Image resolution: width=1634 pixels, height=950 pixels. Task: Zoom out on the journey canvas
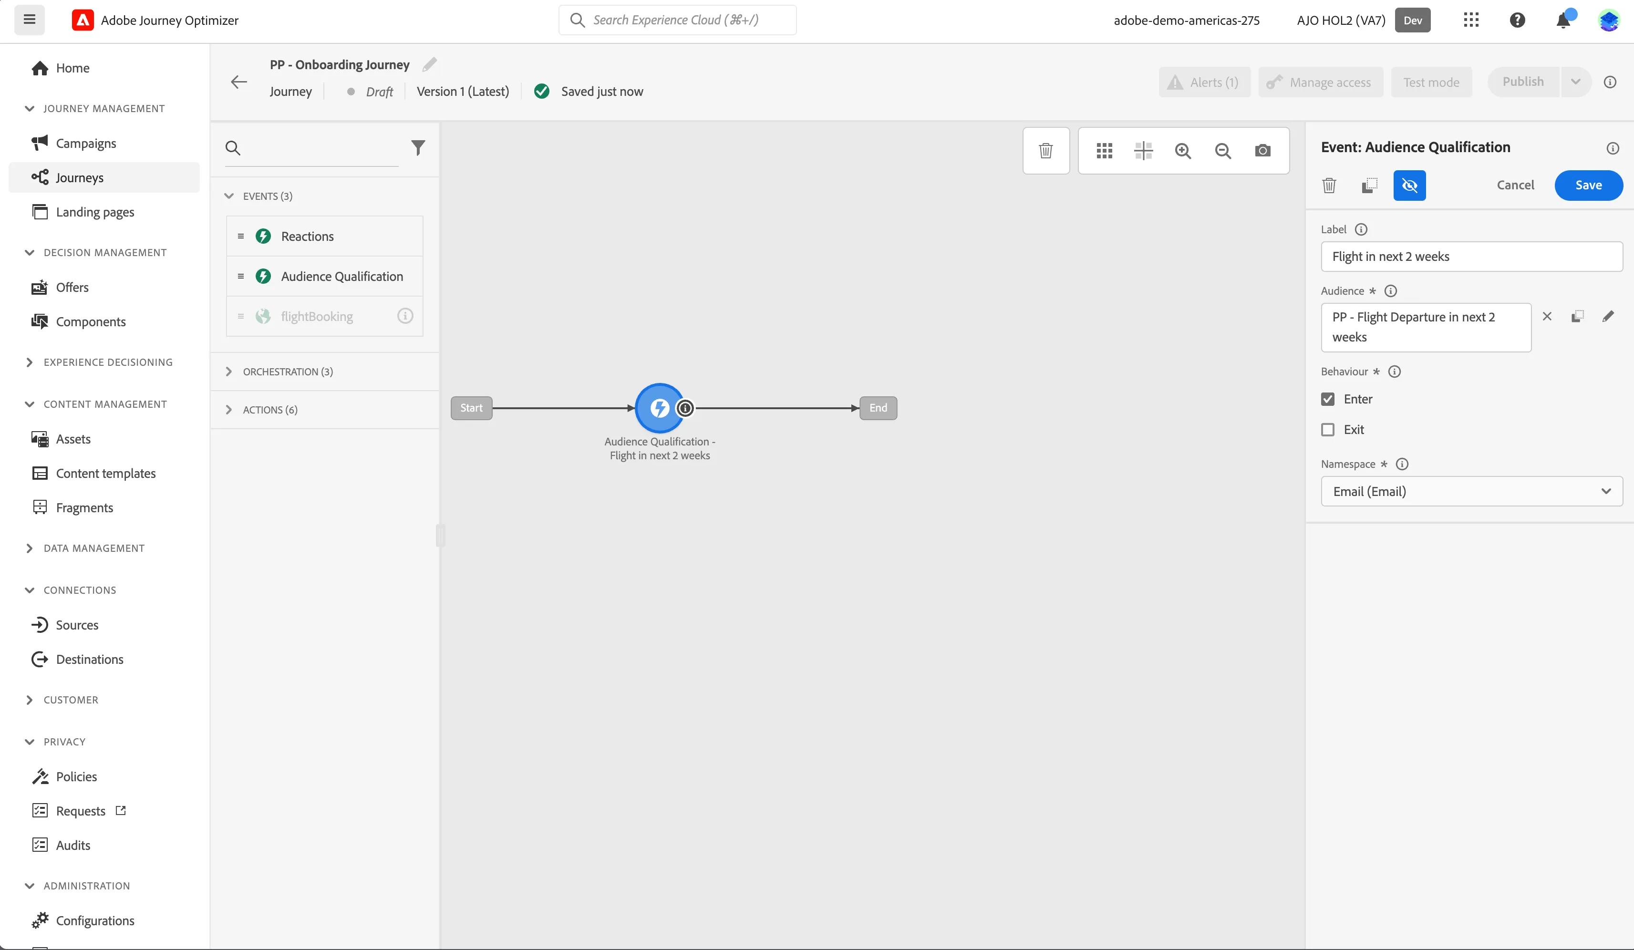point(1223,150)
